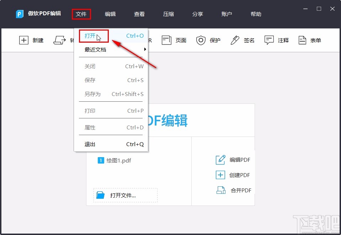
Task: Select 打印 to print document
Action: [x=90, y=111]
